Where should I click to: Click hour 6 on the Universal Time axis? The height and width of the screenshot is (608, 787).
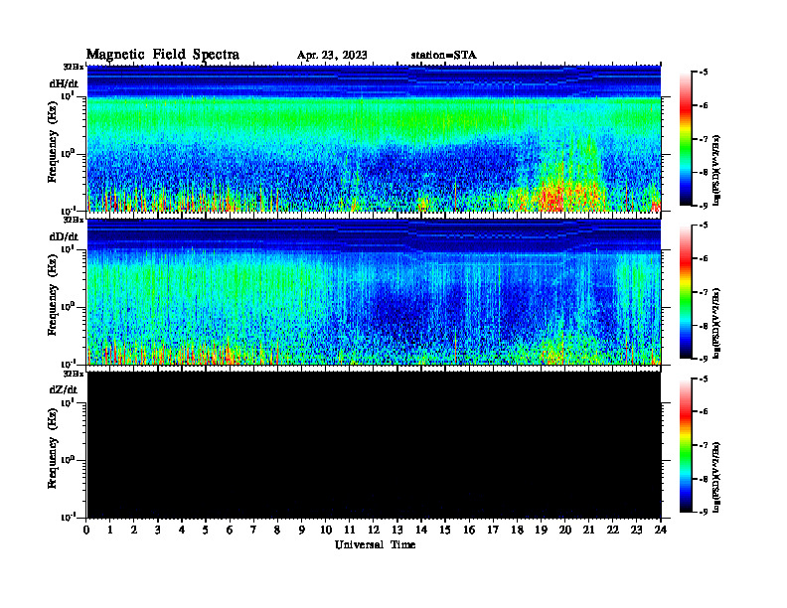(230, 531)
